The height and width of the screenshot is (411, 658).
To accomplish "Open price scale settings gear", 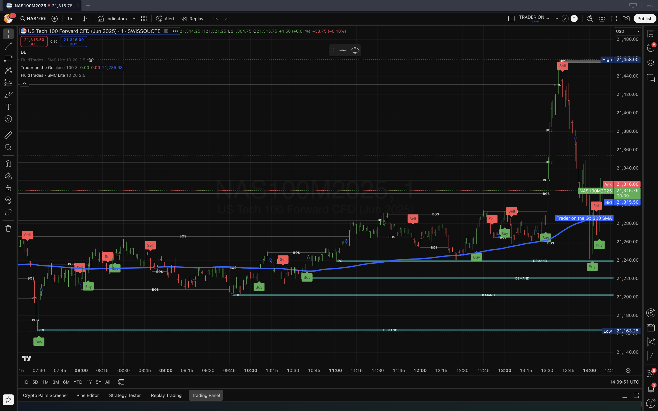I will tap(628, 370).
